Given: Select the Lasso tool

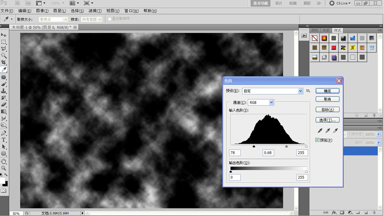Looking at the screenshot, I should coord(4,49).
